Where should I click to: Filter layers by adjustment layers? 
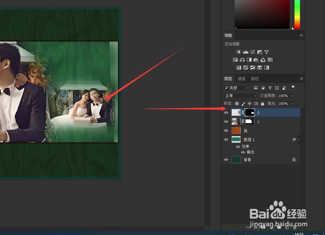tap(263, 88)
